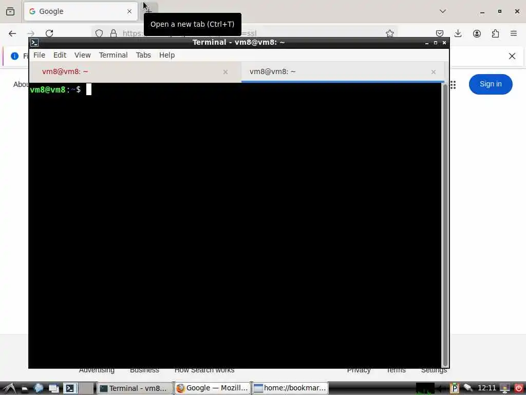
Task: Click the CPU usage monitor in tray
Action: [425, 388]
